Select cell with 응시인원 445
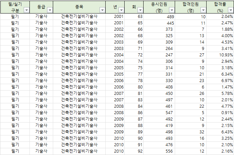 pyautogui.click(x=159, y=23)
